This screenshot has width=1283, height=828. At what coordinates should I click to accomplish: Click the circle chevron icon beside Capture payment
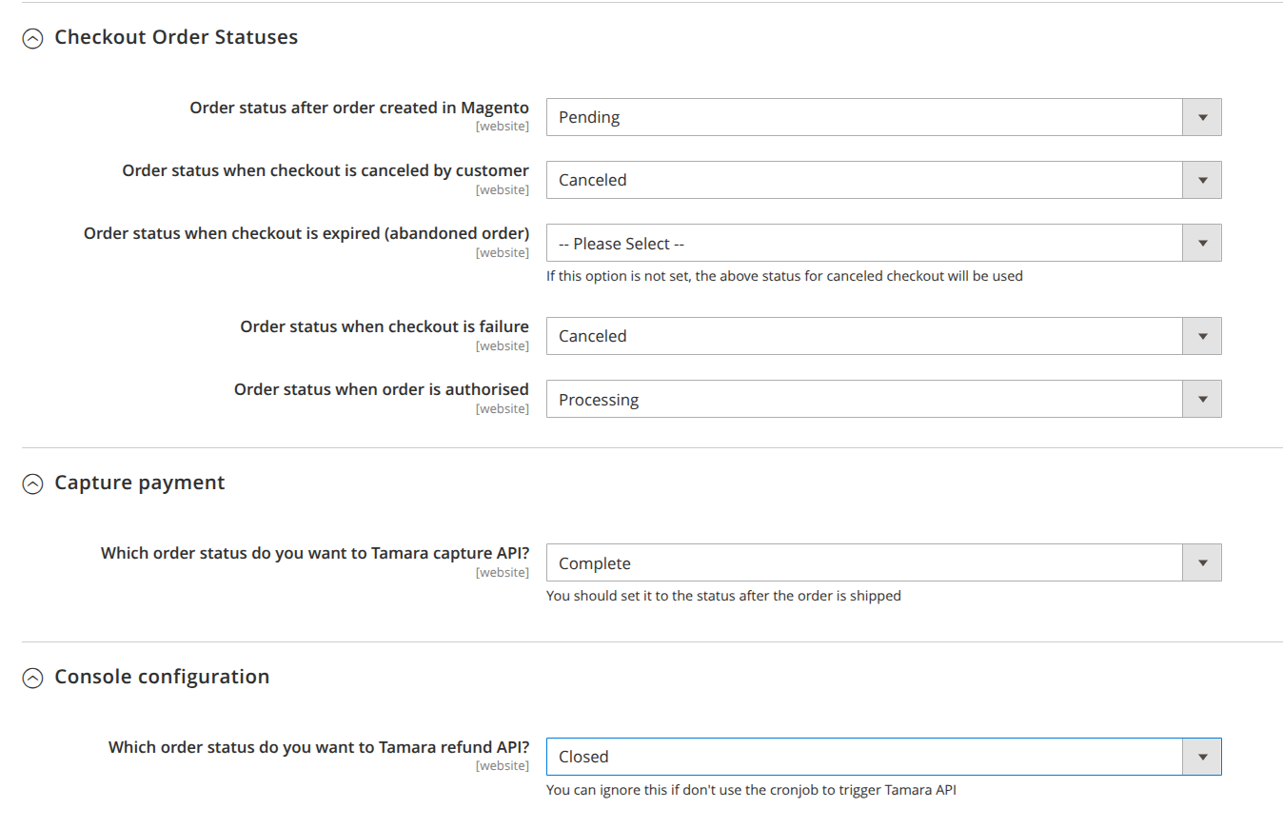[x=32, y=484]
